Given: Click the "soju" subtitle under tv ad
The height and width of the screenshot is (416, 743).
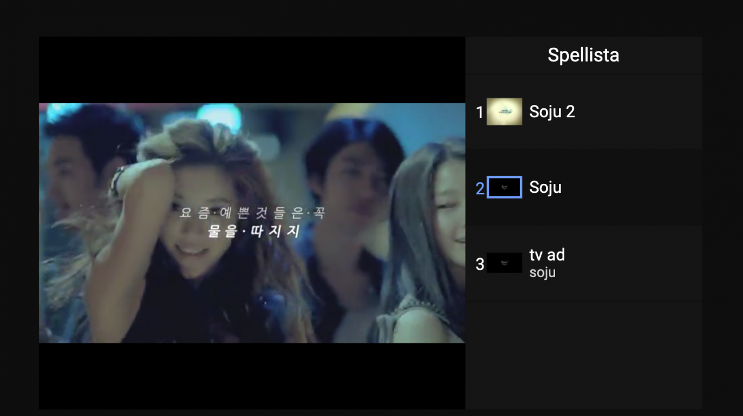Looking at the screenshot, I should (x=542, y=273).
